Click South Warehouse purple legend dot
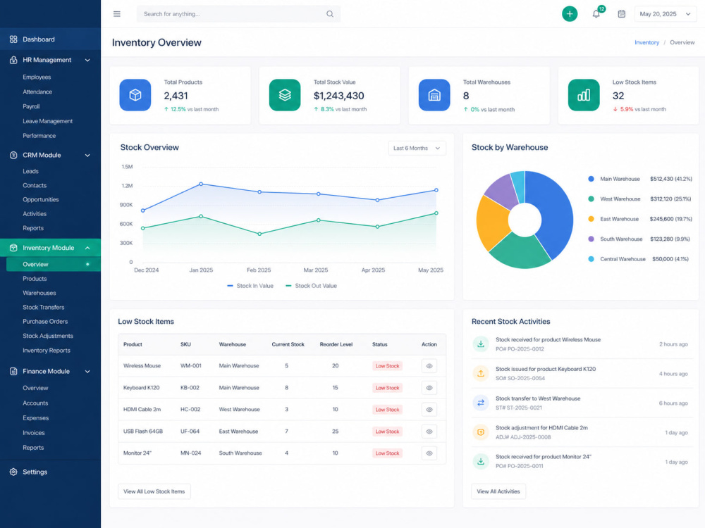 [x=591, y=239]
